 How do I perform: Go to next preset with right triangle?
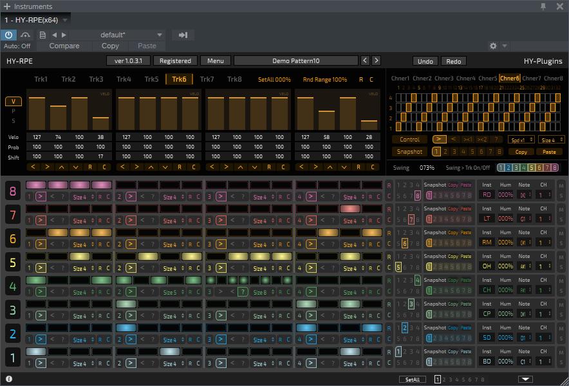[64, 35]
